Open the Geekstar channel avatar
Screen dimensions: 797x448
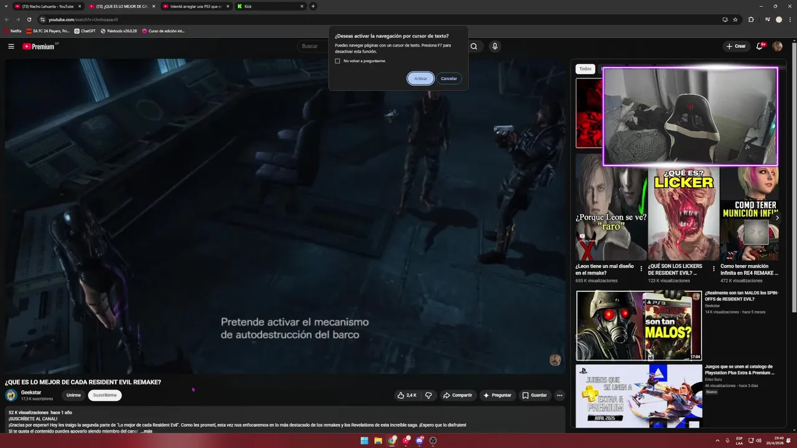click(11, 395)
